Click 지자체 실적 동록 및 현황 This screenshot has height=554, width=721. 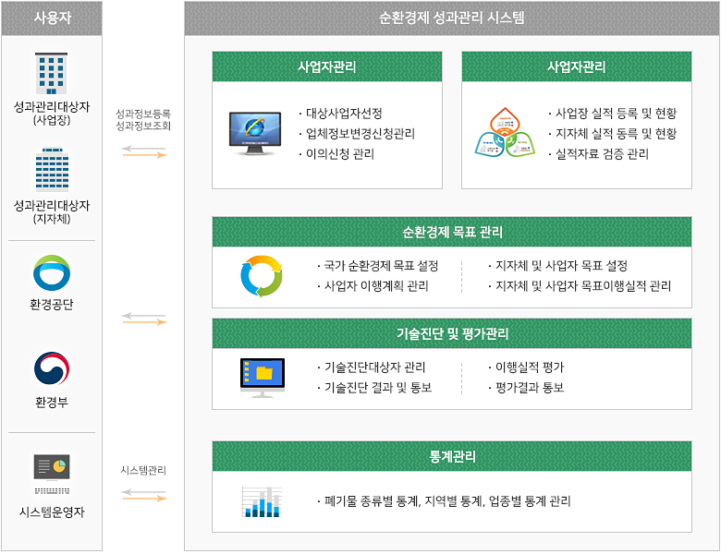[616, 133]
